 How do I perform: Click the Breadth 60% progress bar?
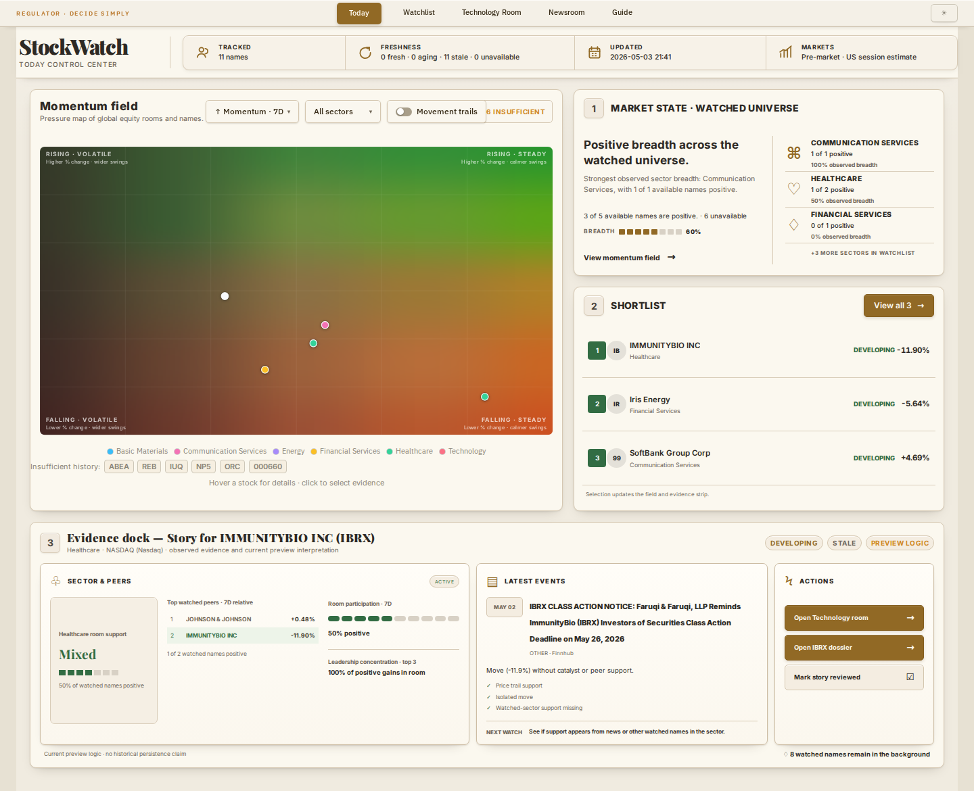650,232
